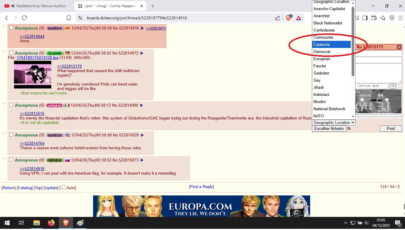The width and height of the screenshot is (405, 230).
Task: Tick the checkbox for post No.522814980
Action: coord(11,105)
